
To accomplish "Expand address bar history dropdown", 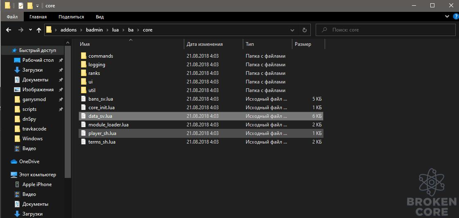I will pyautogui.click(x=292, y=30).
